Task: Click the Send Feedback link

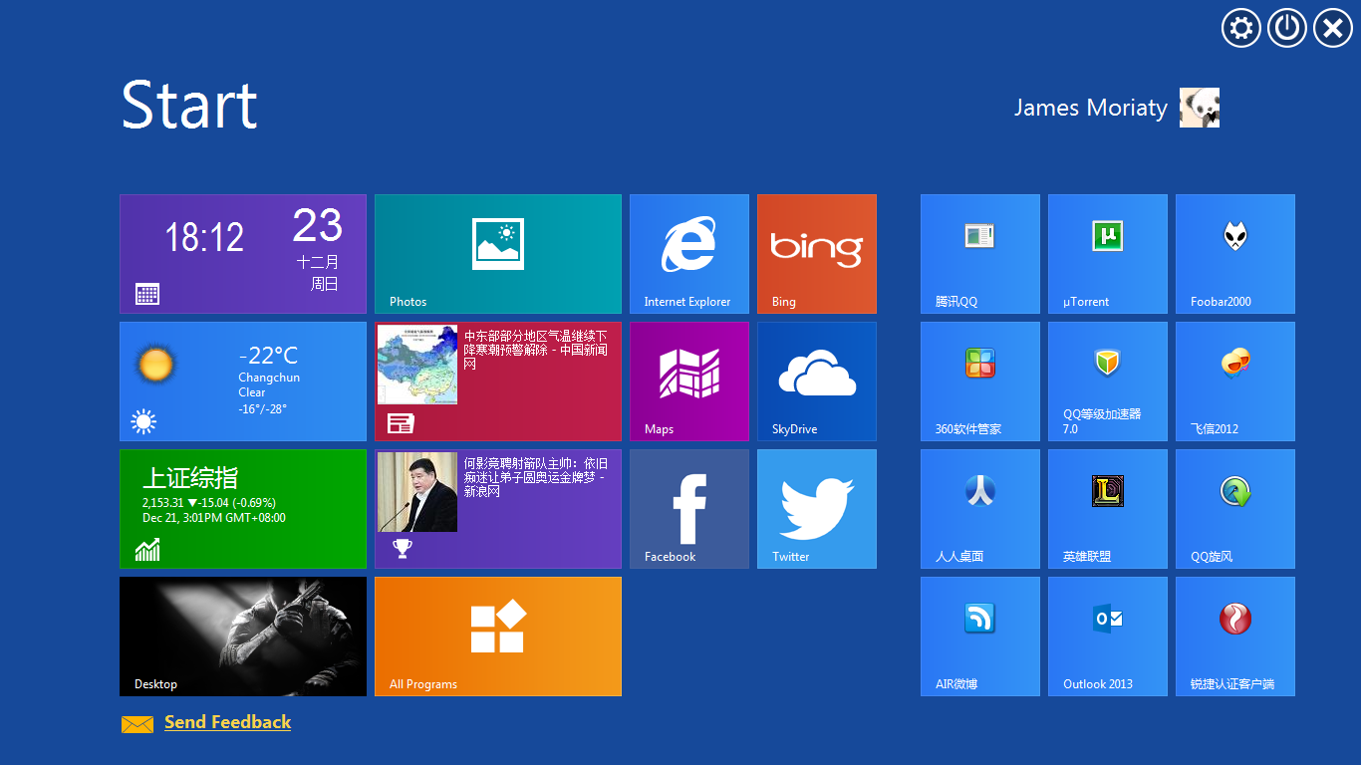Action: (227, 723)
